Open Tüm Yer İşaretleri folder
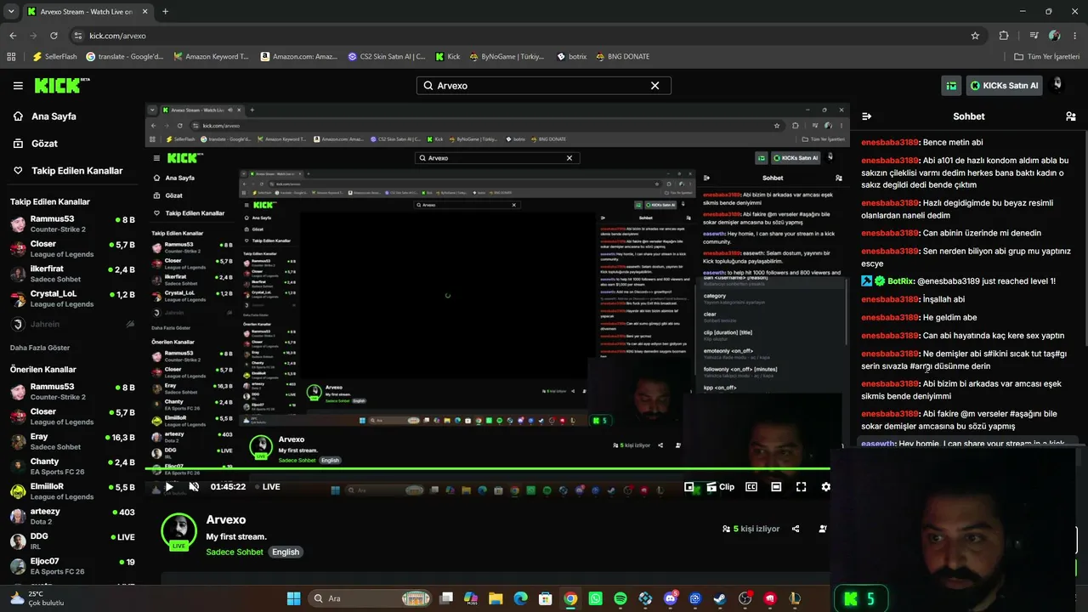 pyautogui.click(x=1047, y=57)
